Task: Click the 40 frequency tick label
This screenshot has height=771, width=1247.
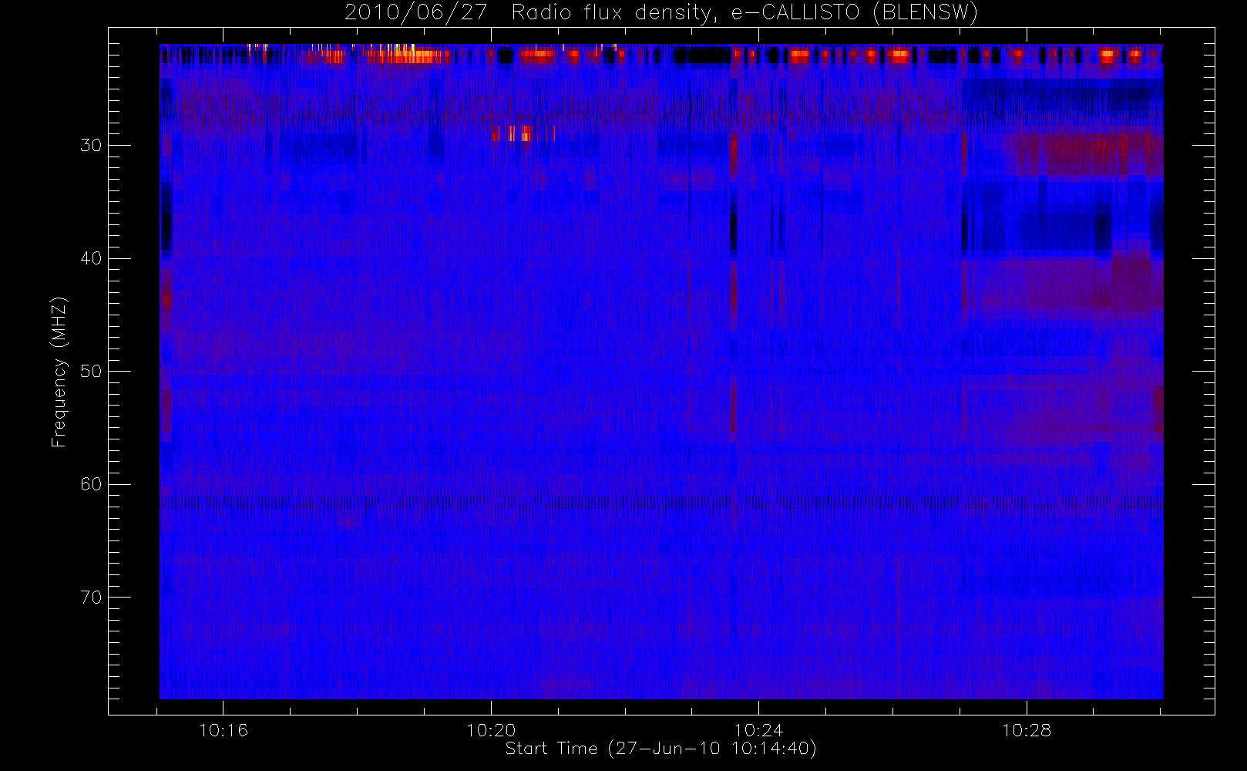Action: [x=91, y=258]
